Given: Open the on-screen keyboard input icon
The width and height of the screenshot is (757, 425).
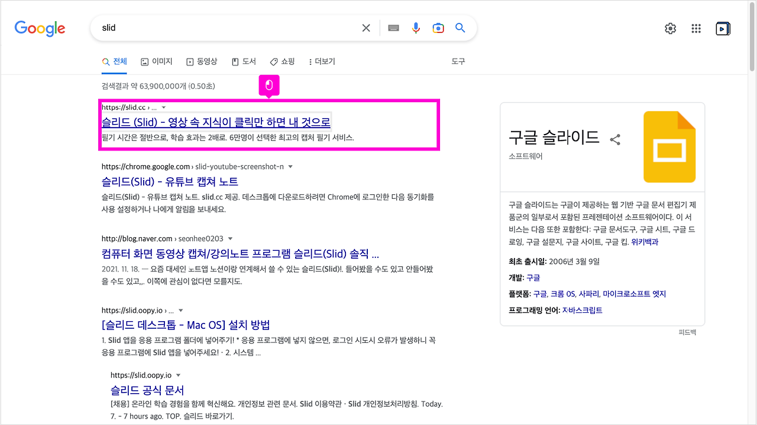Looking at the screenshot, I should [393, 28].
